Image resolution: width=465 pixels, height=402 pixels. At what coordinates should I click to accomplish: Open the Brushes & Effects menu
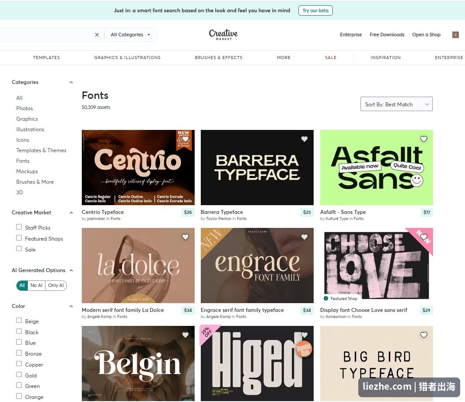[219, 57]
